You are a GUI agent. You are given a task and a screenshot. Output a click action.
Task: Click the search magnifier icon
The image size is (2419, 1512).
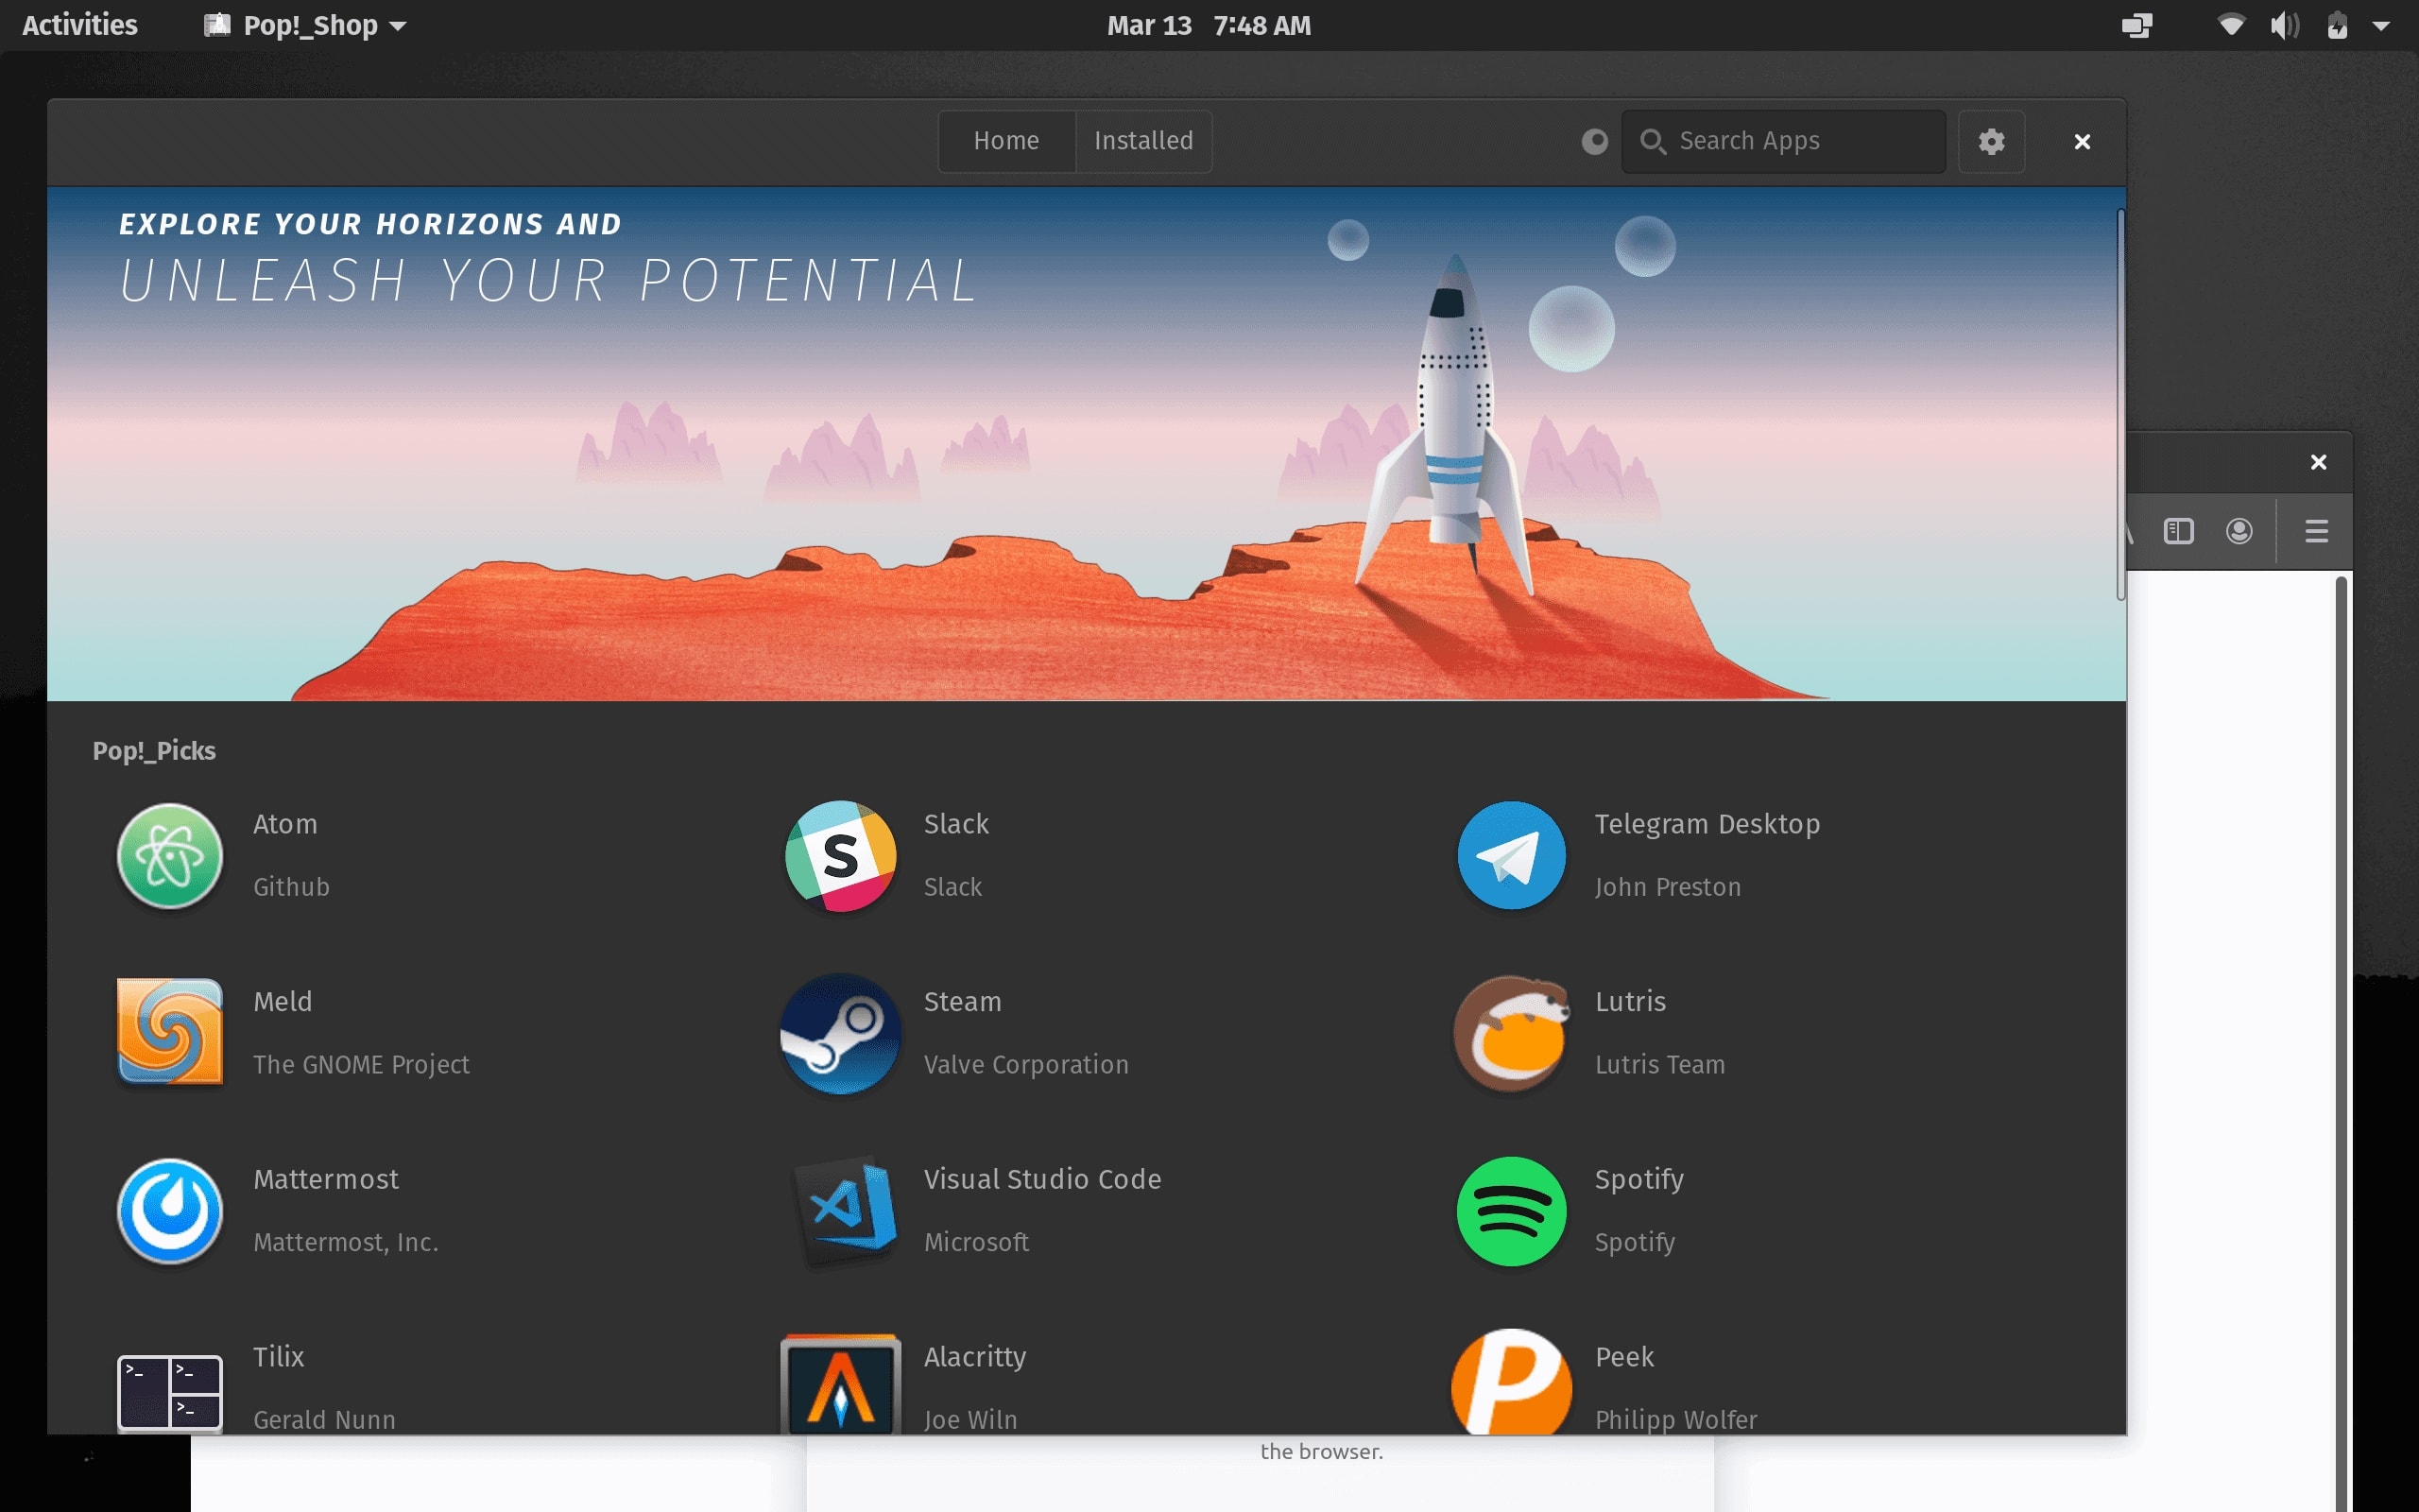point(1653,141)
